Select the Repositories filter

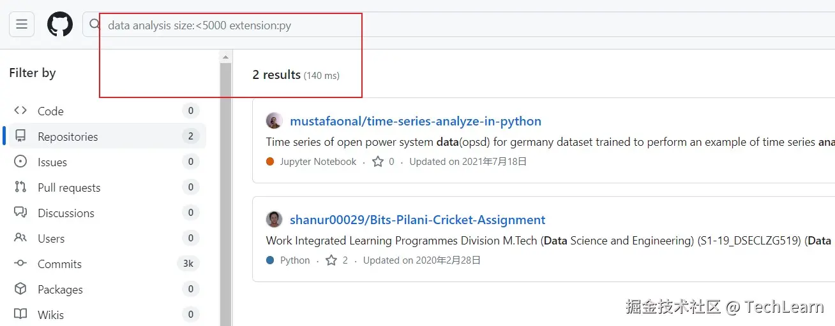coord(68,136)
